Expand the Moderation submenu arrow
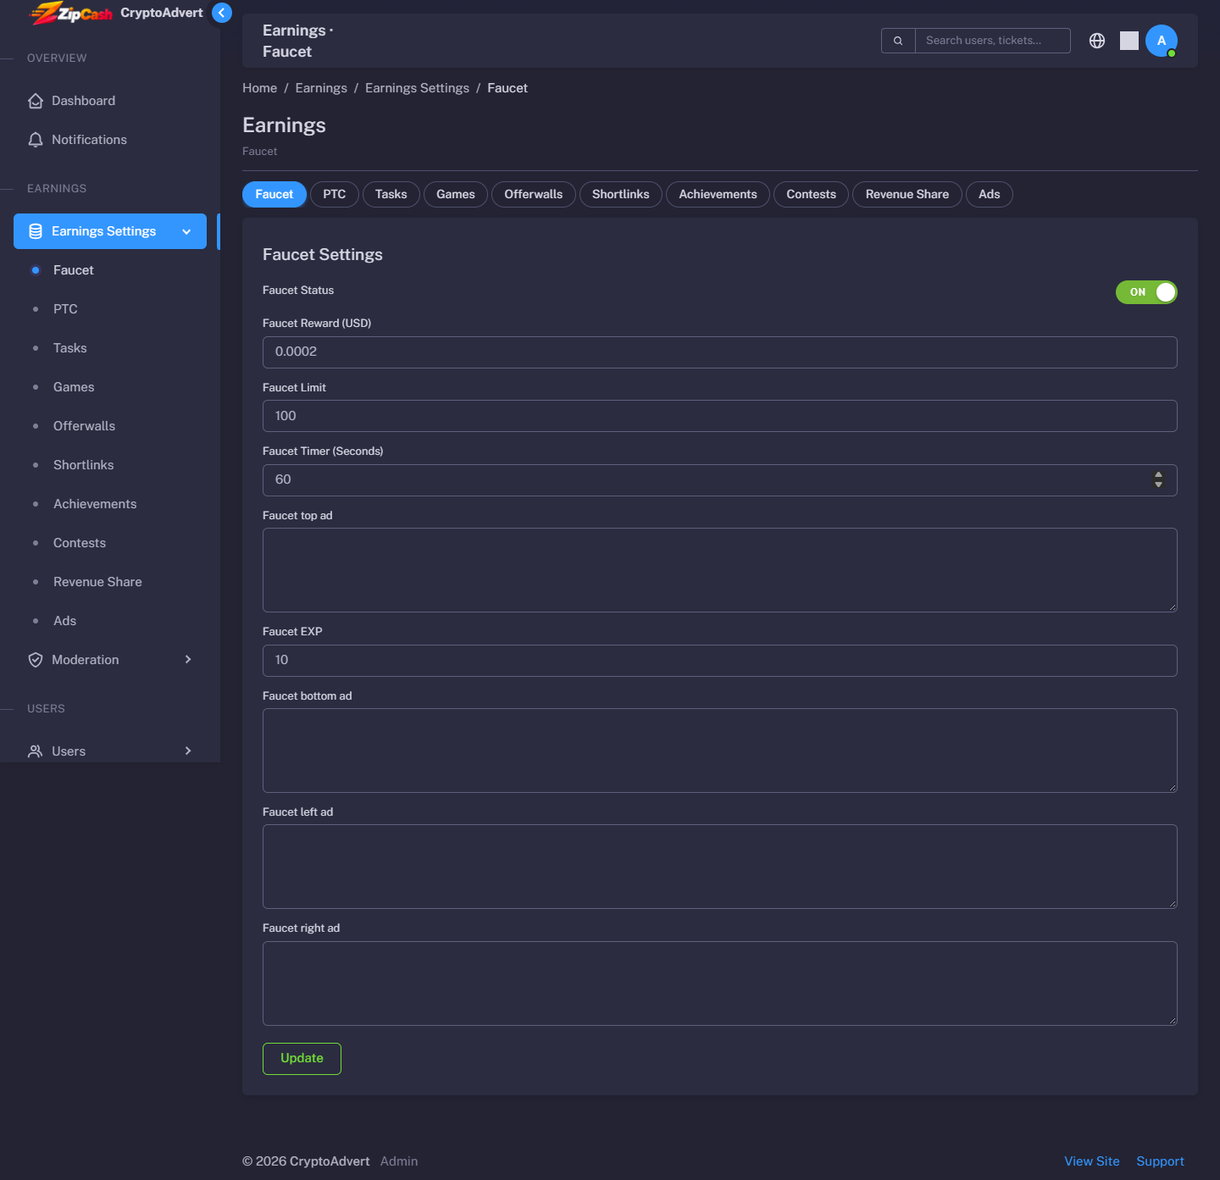The width and height of the screenshot is (1220, 1180). point(188,660)
